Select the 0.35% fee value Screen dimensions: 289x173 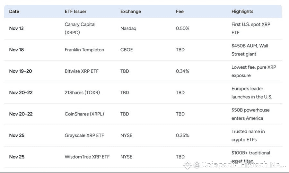(x=182, y=135)
